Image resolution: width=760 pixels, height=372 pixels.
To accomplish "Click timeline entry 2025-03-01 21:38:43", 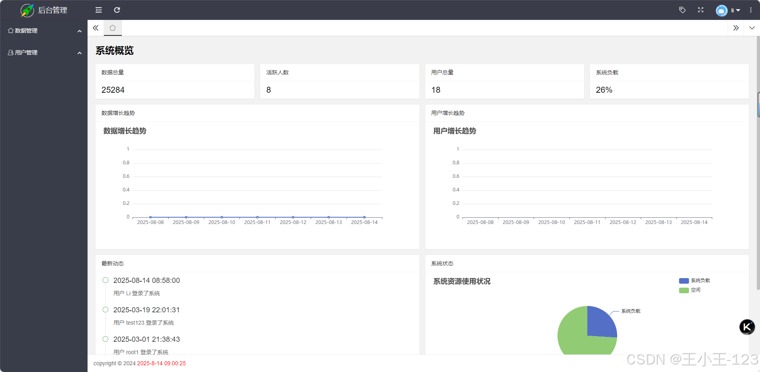I will (x=146, y=339).
